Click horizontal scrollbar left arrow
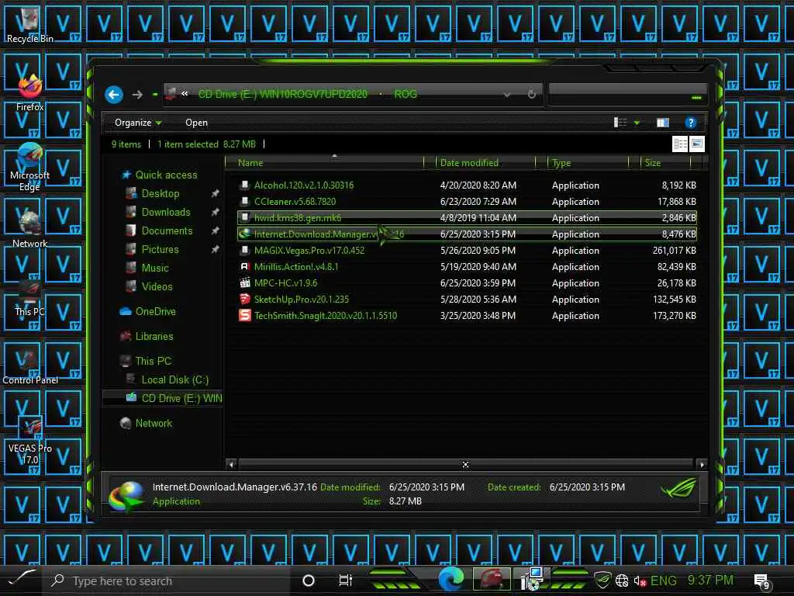This screenshot has height=596, width=794. tap(231, 464)
